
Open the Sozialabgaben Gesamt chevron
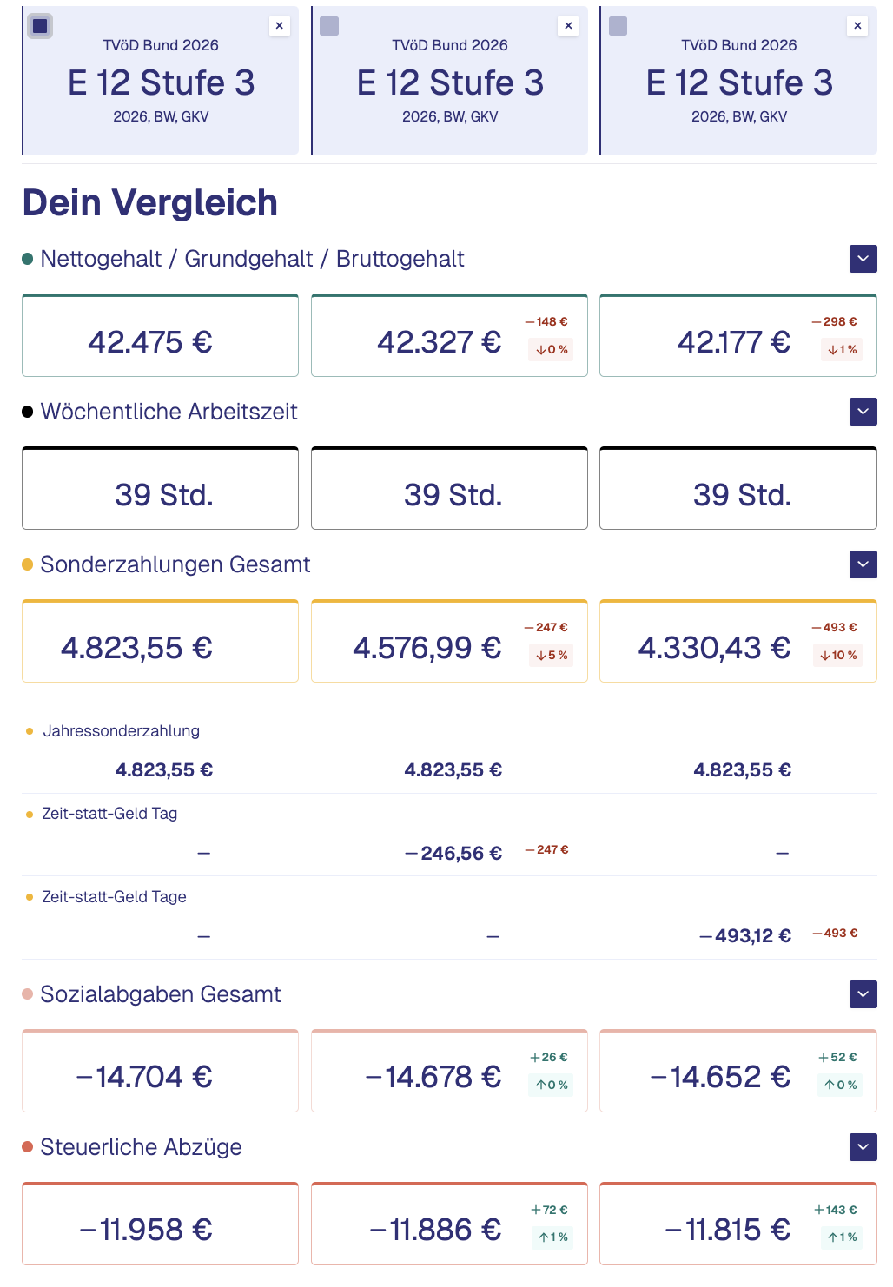coord(862,993)
